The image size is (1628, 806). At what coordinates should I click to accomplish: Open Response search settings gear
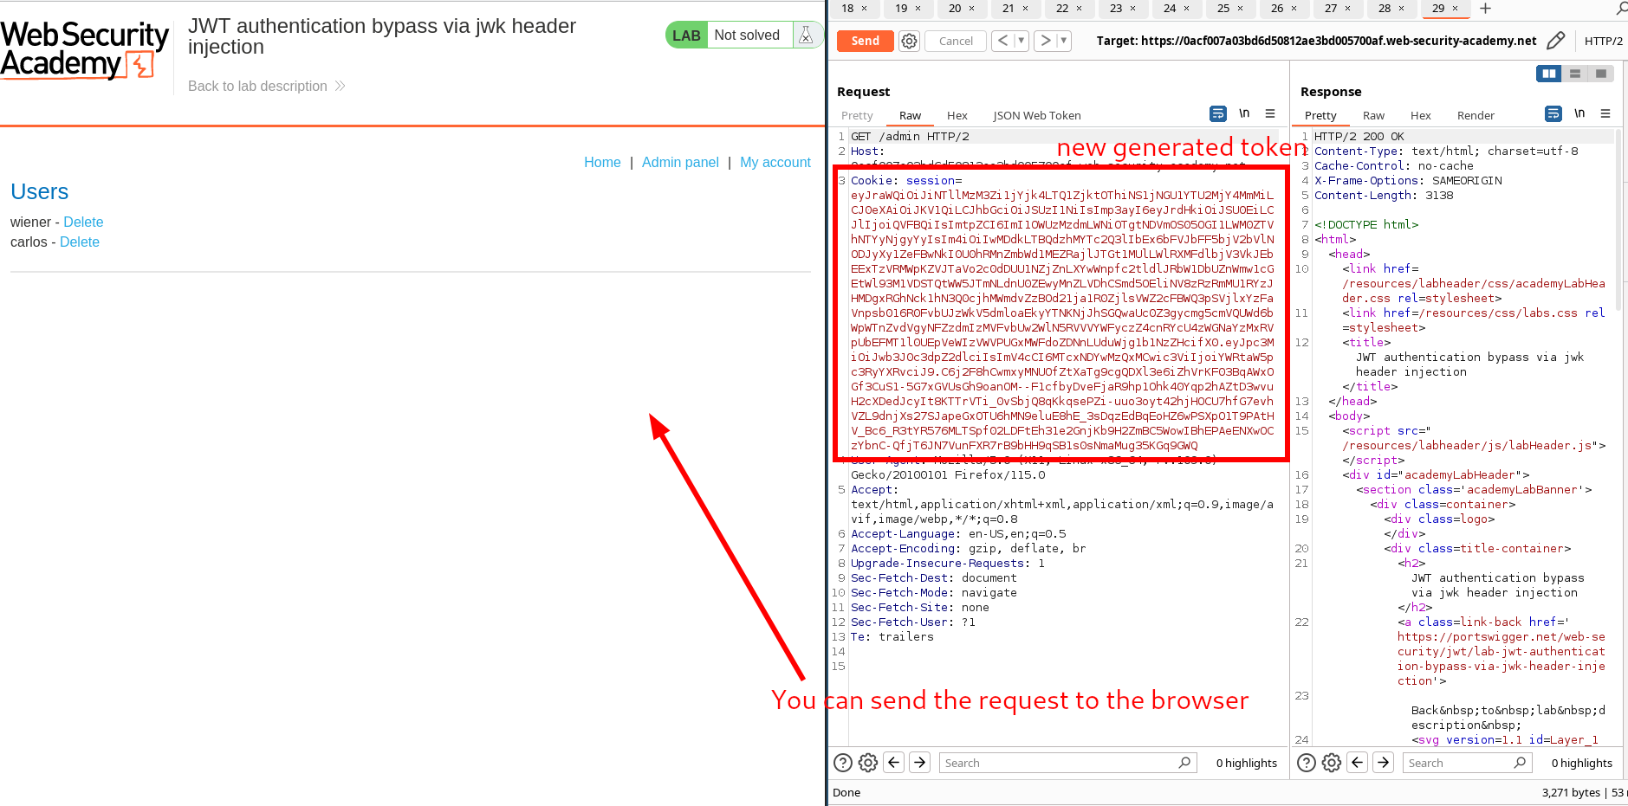pos(1332,763)
